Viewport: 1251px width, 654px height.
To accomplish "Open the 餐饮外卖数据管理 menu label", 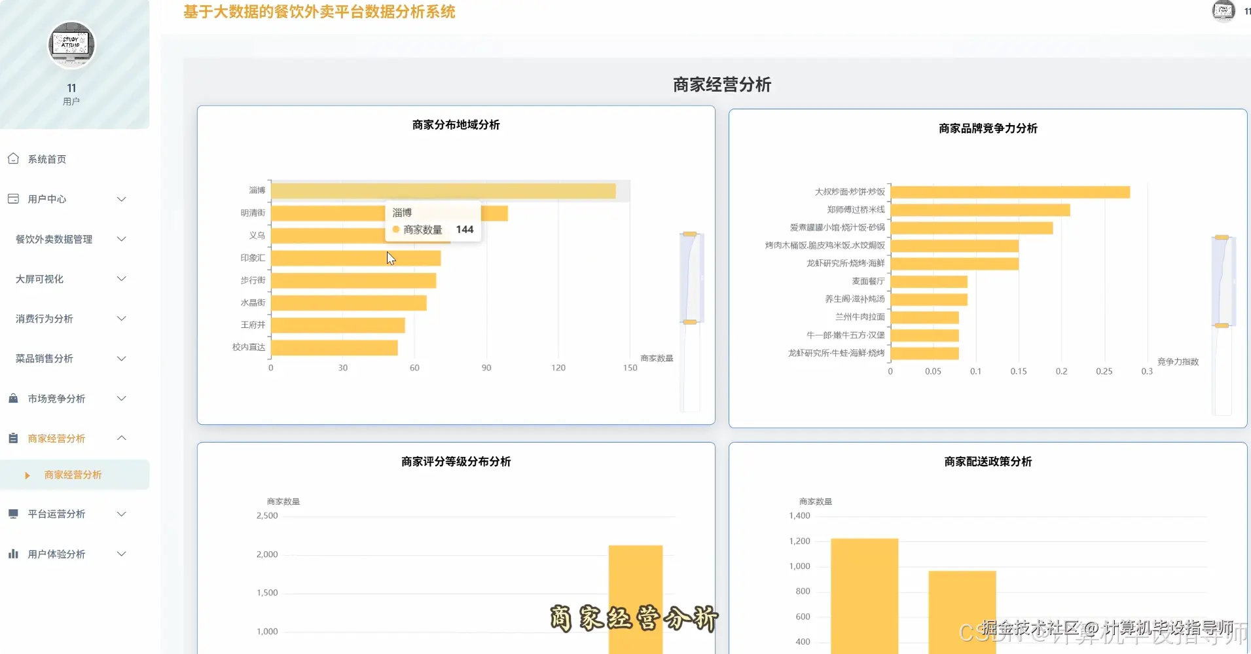I will pyautogui.click(x=54, y=239).
